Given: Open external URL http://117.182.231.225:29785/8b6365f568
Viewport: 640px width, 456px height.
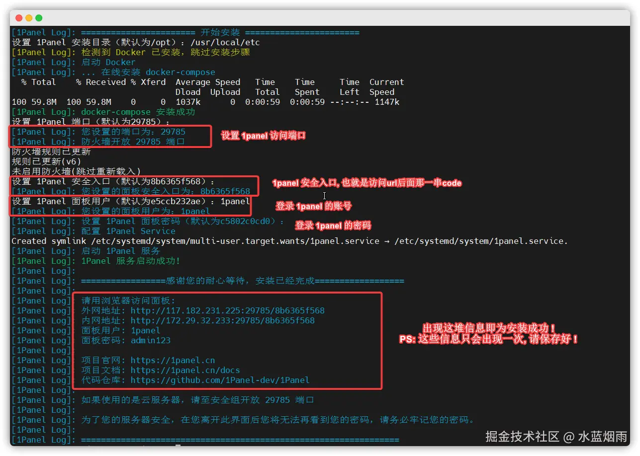Looking at the screenshot, I should 227,310.
